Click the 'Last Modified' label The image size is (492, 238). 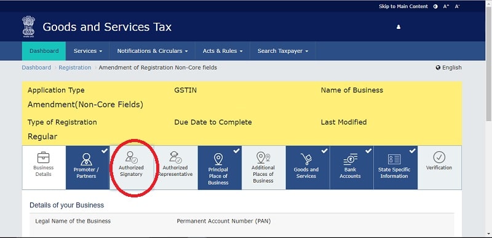point(344,122)
